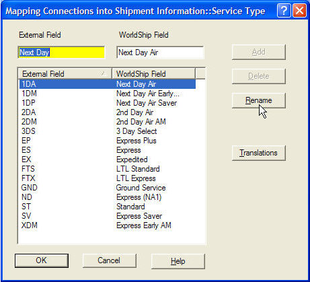Confirm with the OK button
The height and width of the screenshot is (282, 310).
pos(42,260)
